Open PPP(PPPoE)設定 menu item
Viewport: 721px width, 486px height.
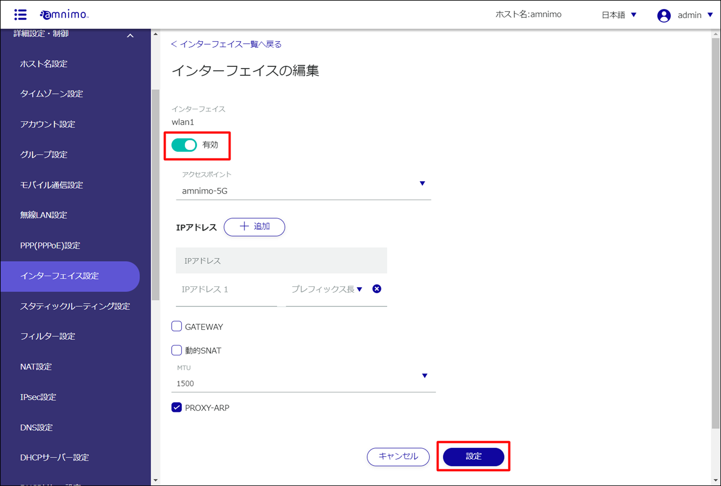tap(50, 245)
